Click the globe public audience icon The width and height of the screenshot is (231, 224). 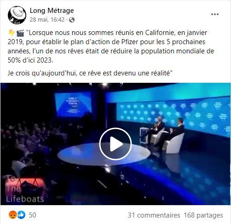[72, 20]
